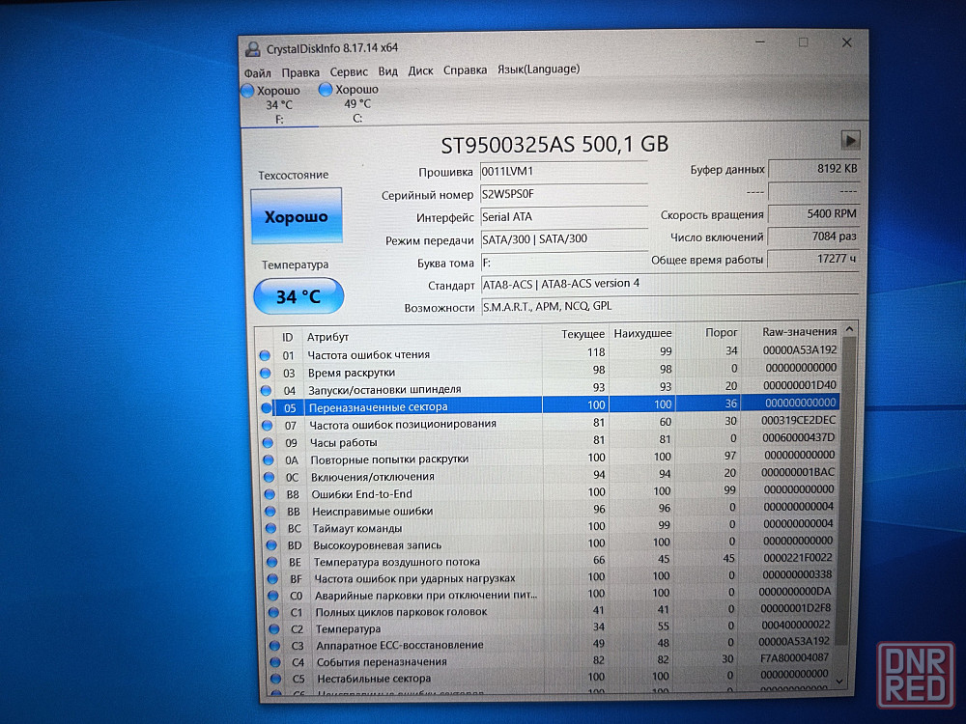
Task: Click the Наихудшее column header
Action: pyautogui.click(x=642, y=333)
